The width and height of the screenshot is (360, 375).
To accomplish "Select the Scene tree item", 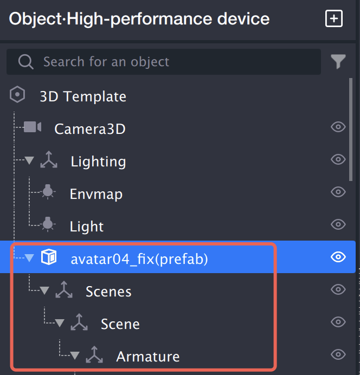I will tap(120, 324).
